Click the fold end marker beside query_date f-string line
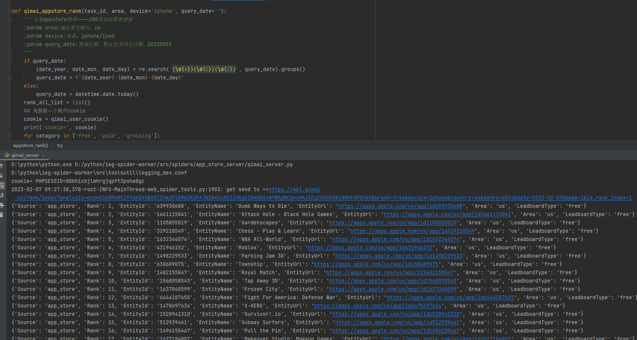 point(9,77)
